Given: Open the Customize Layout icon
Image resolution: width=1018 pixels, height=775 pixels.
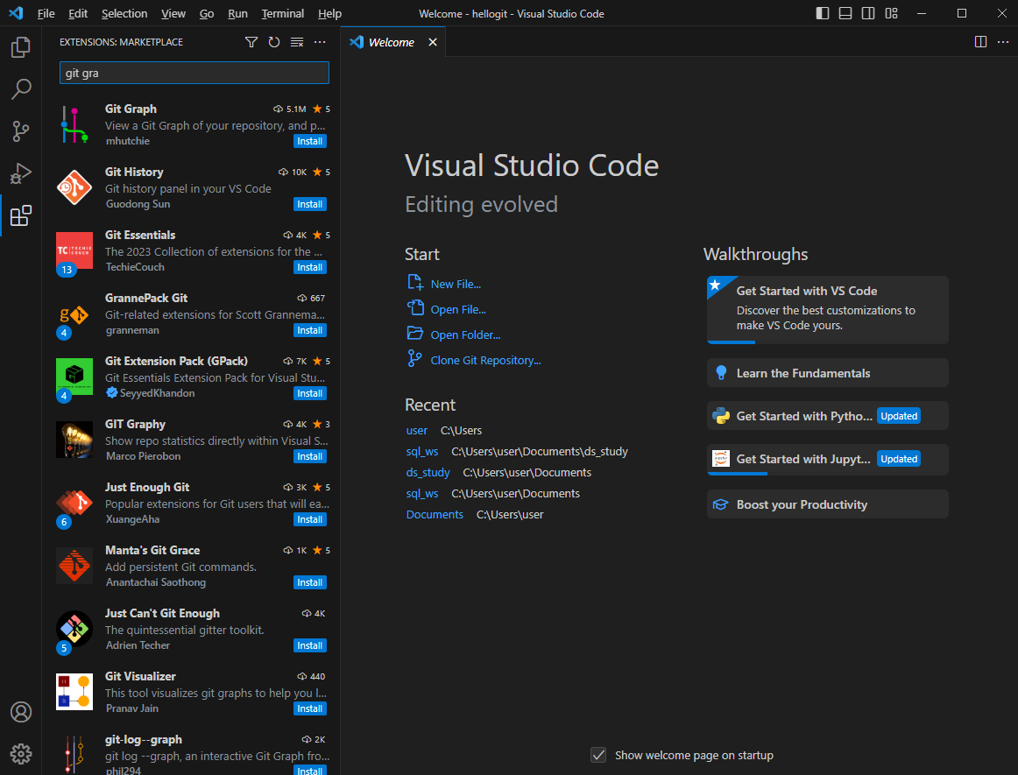Looking at the screenshot, I should click(x=891, y=14).
